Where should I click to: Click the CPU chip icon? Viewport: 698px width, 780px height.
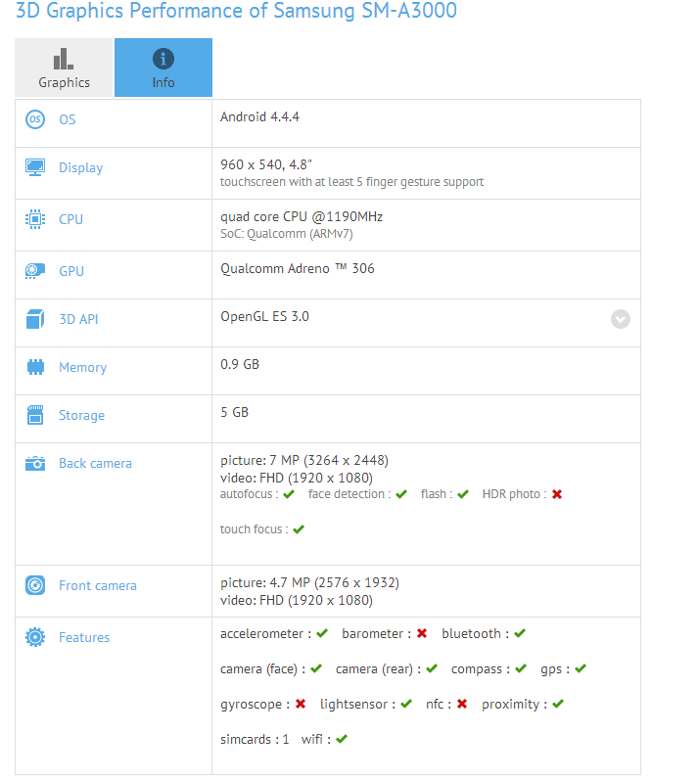pos(35,219)
